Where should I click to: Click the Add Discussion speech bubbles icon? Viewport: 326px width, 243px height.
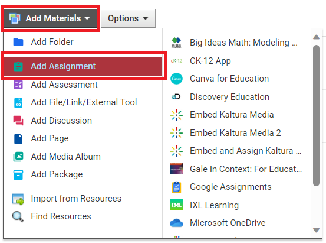(18, 121)
